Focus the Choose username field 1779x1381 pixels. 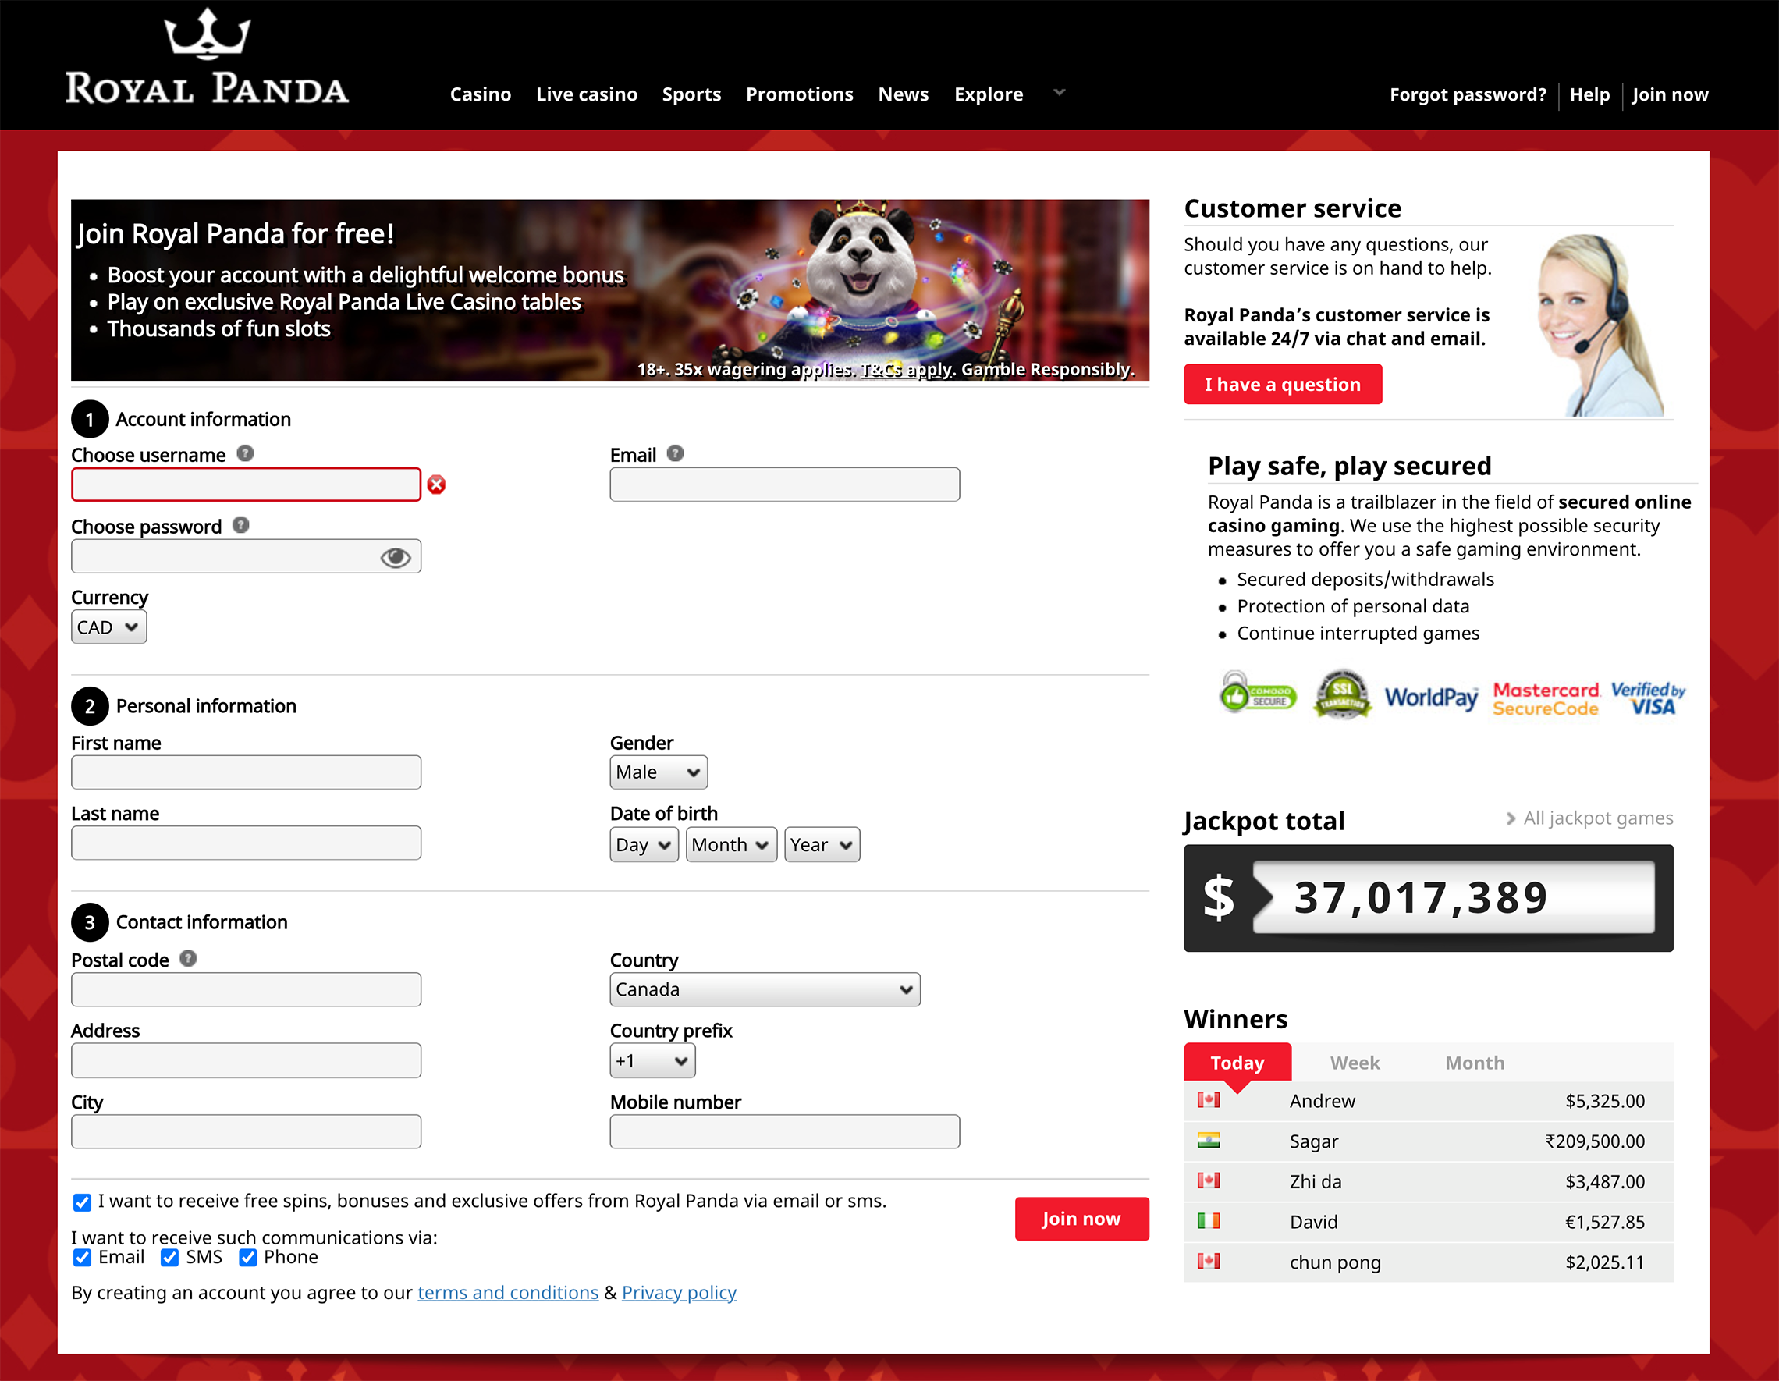pos(246,485)
